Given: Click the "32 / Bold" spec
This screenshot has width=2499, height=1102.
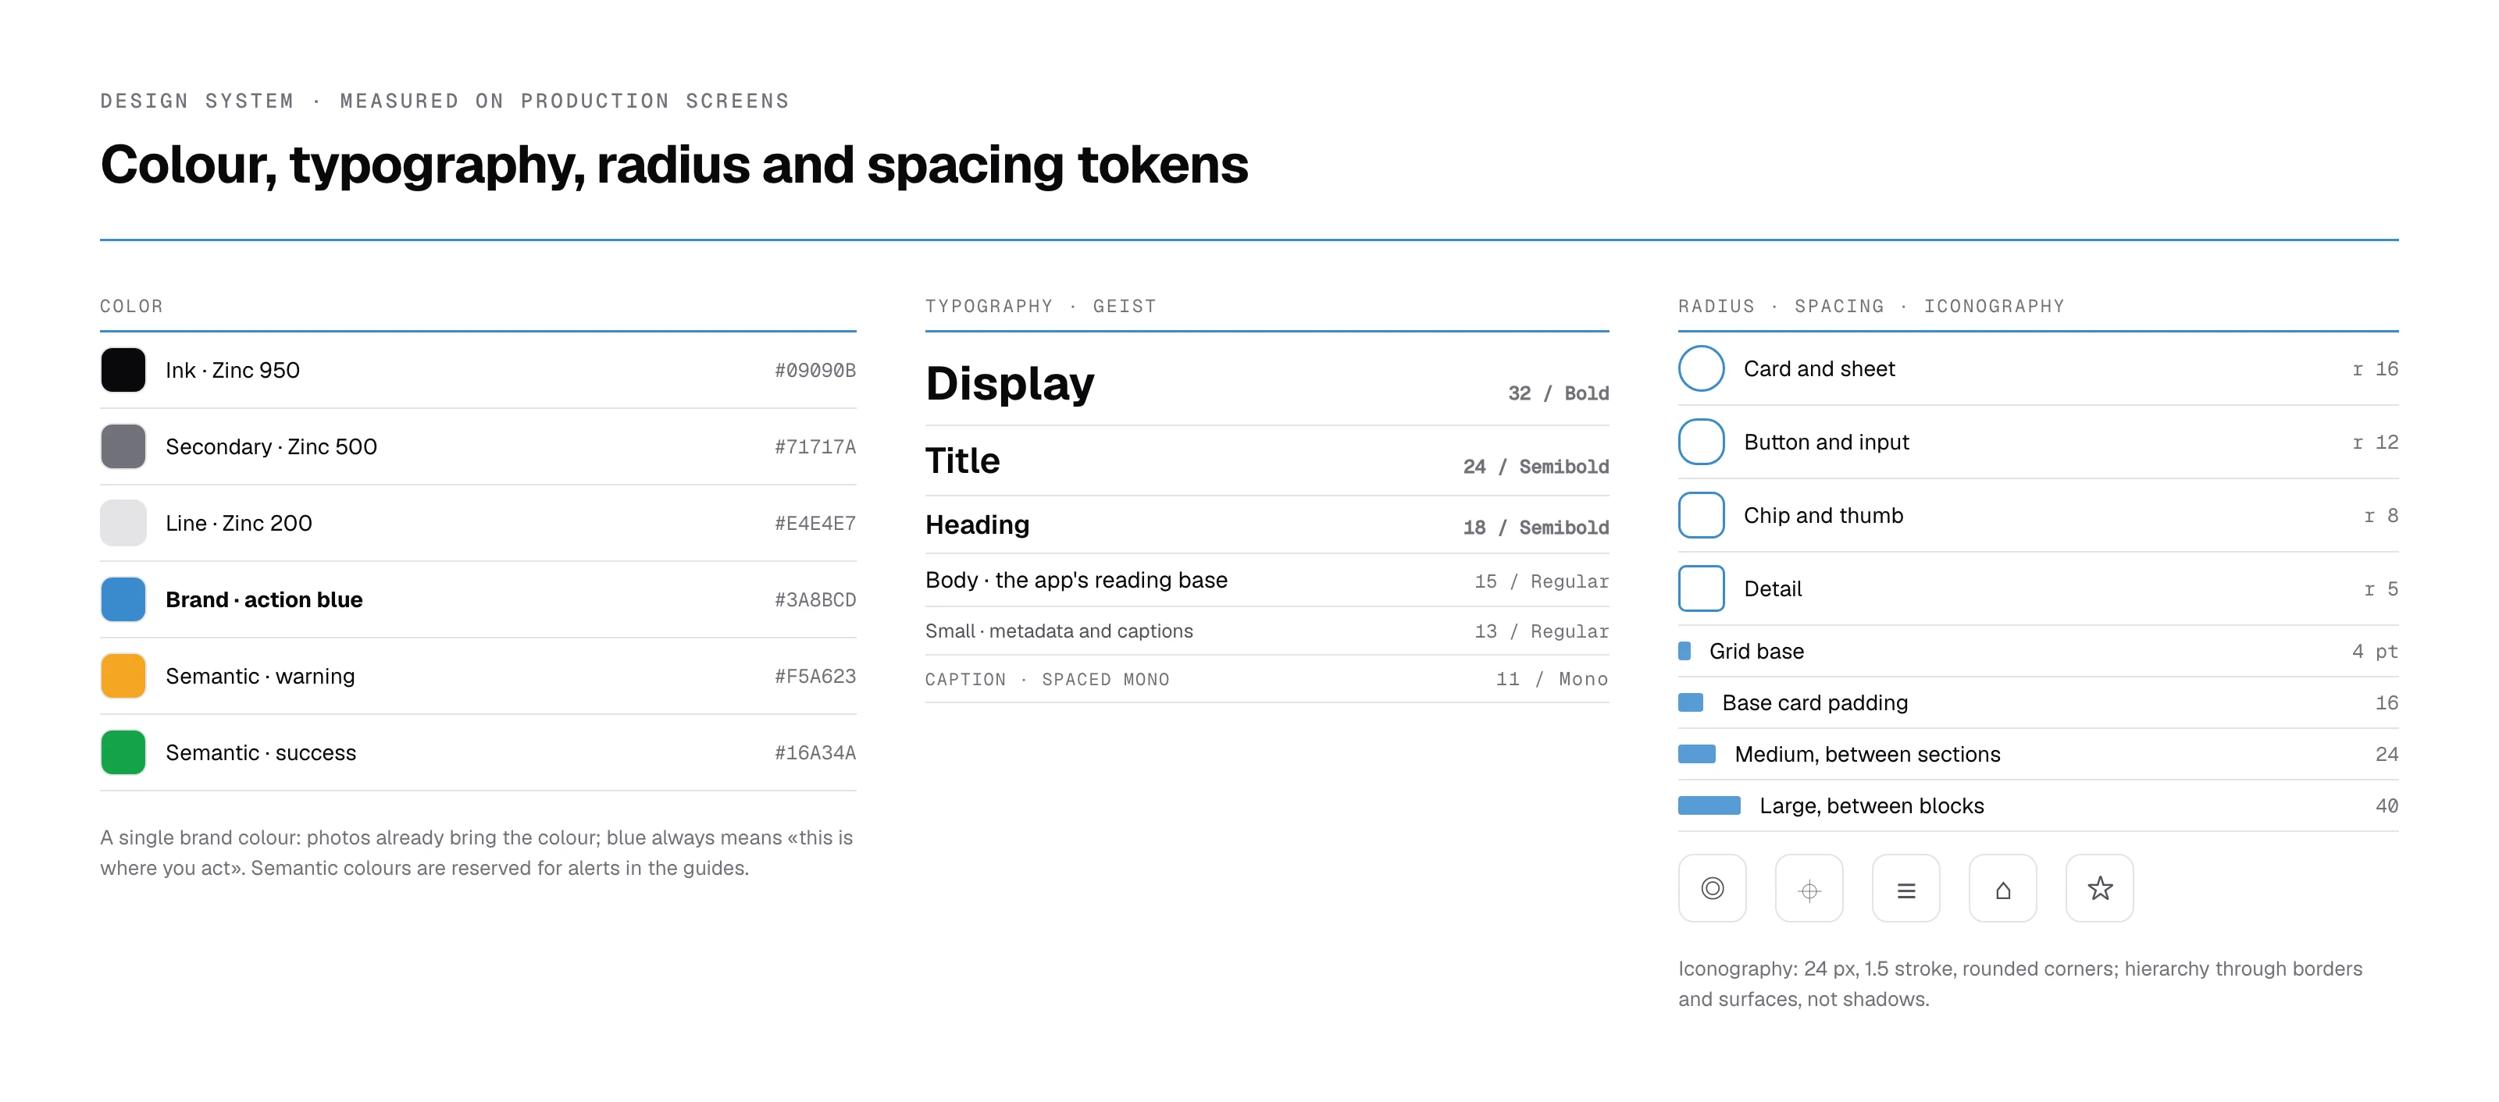Looking at the screenshot, I should click(1558, 393).
